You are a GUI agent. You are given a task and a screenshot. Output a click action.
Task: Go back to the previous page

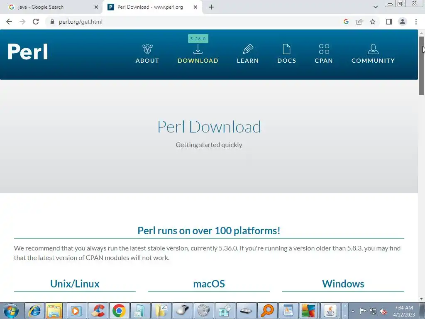[x=9, y=22]
